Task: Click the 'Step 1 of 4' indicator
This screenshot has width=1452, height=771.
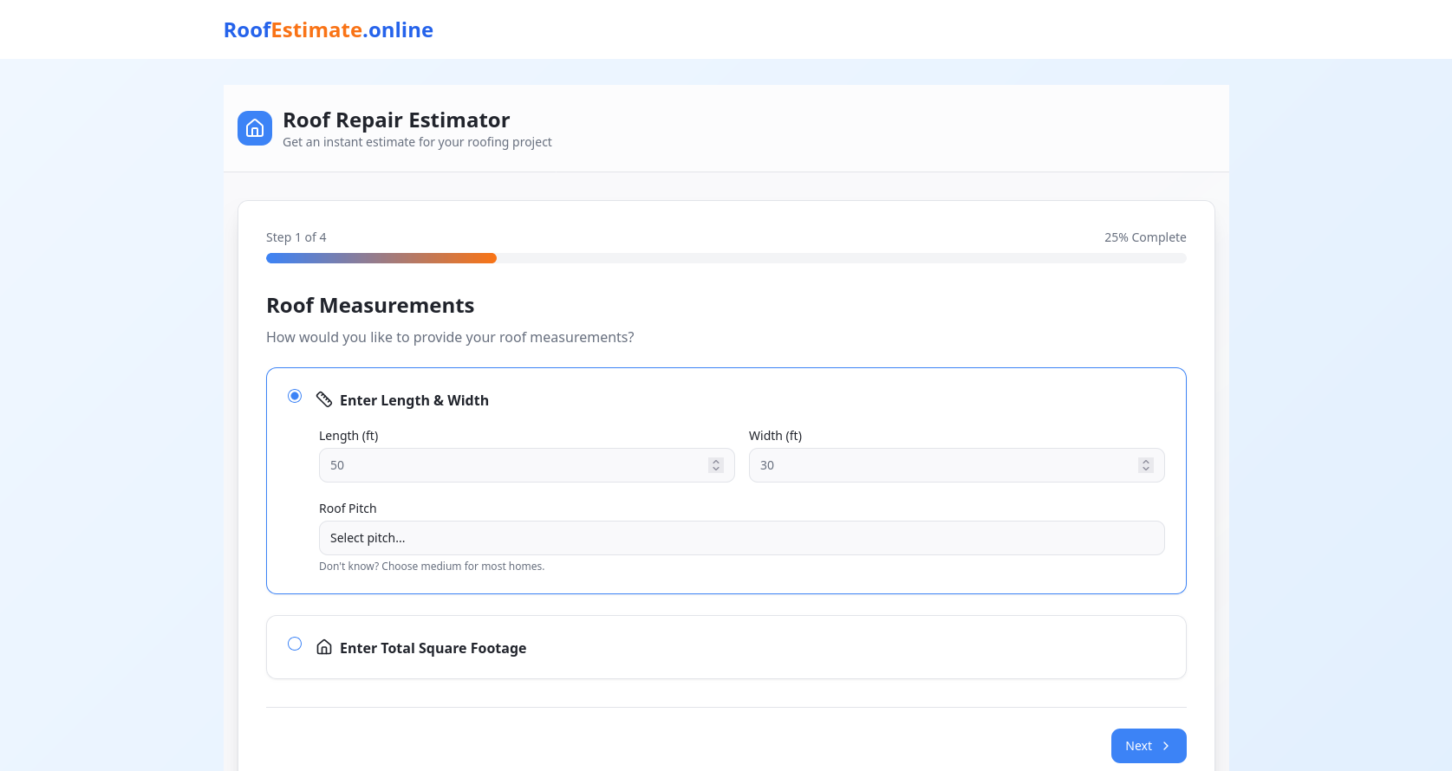Action: click(296, 237)
